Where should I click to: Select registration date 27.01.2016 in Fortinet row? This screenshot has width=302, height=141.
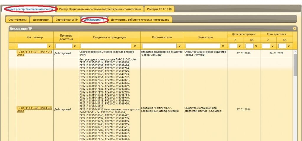click(244, 109)
